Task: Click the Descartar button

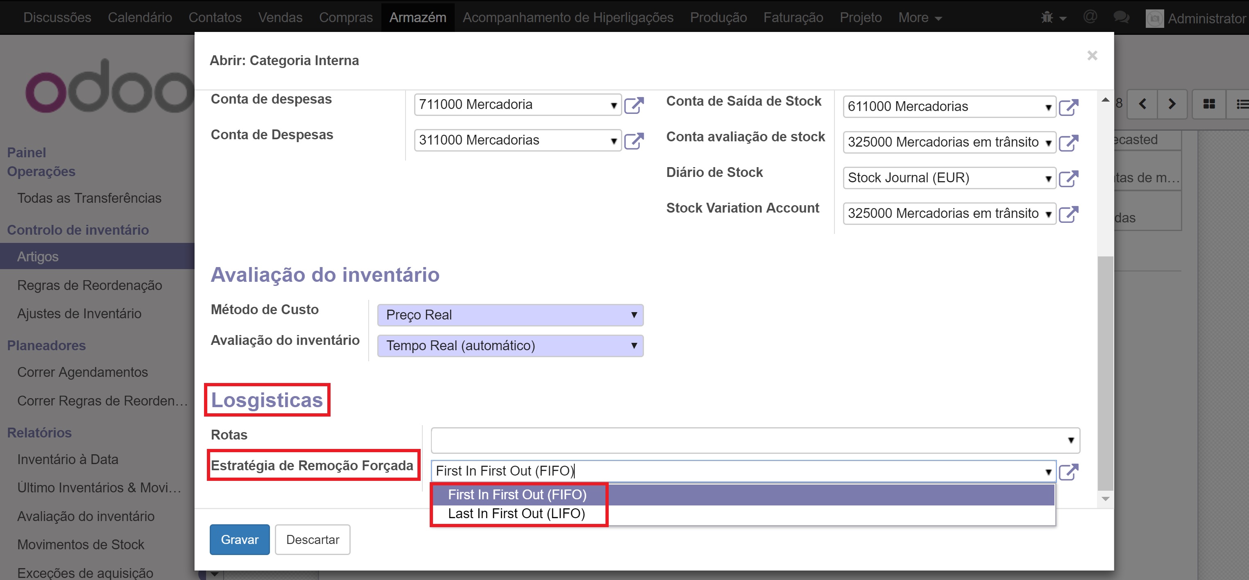Action: coord(312,540)
